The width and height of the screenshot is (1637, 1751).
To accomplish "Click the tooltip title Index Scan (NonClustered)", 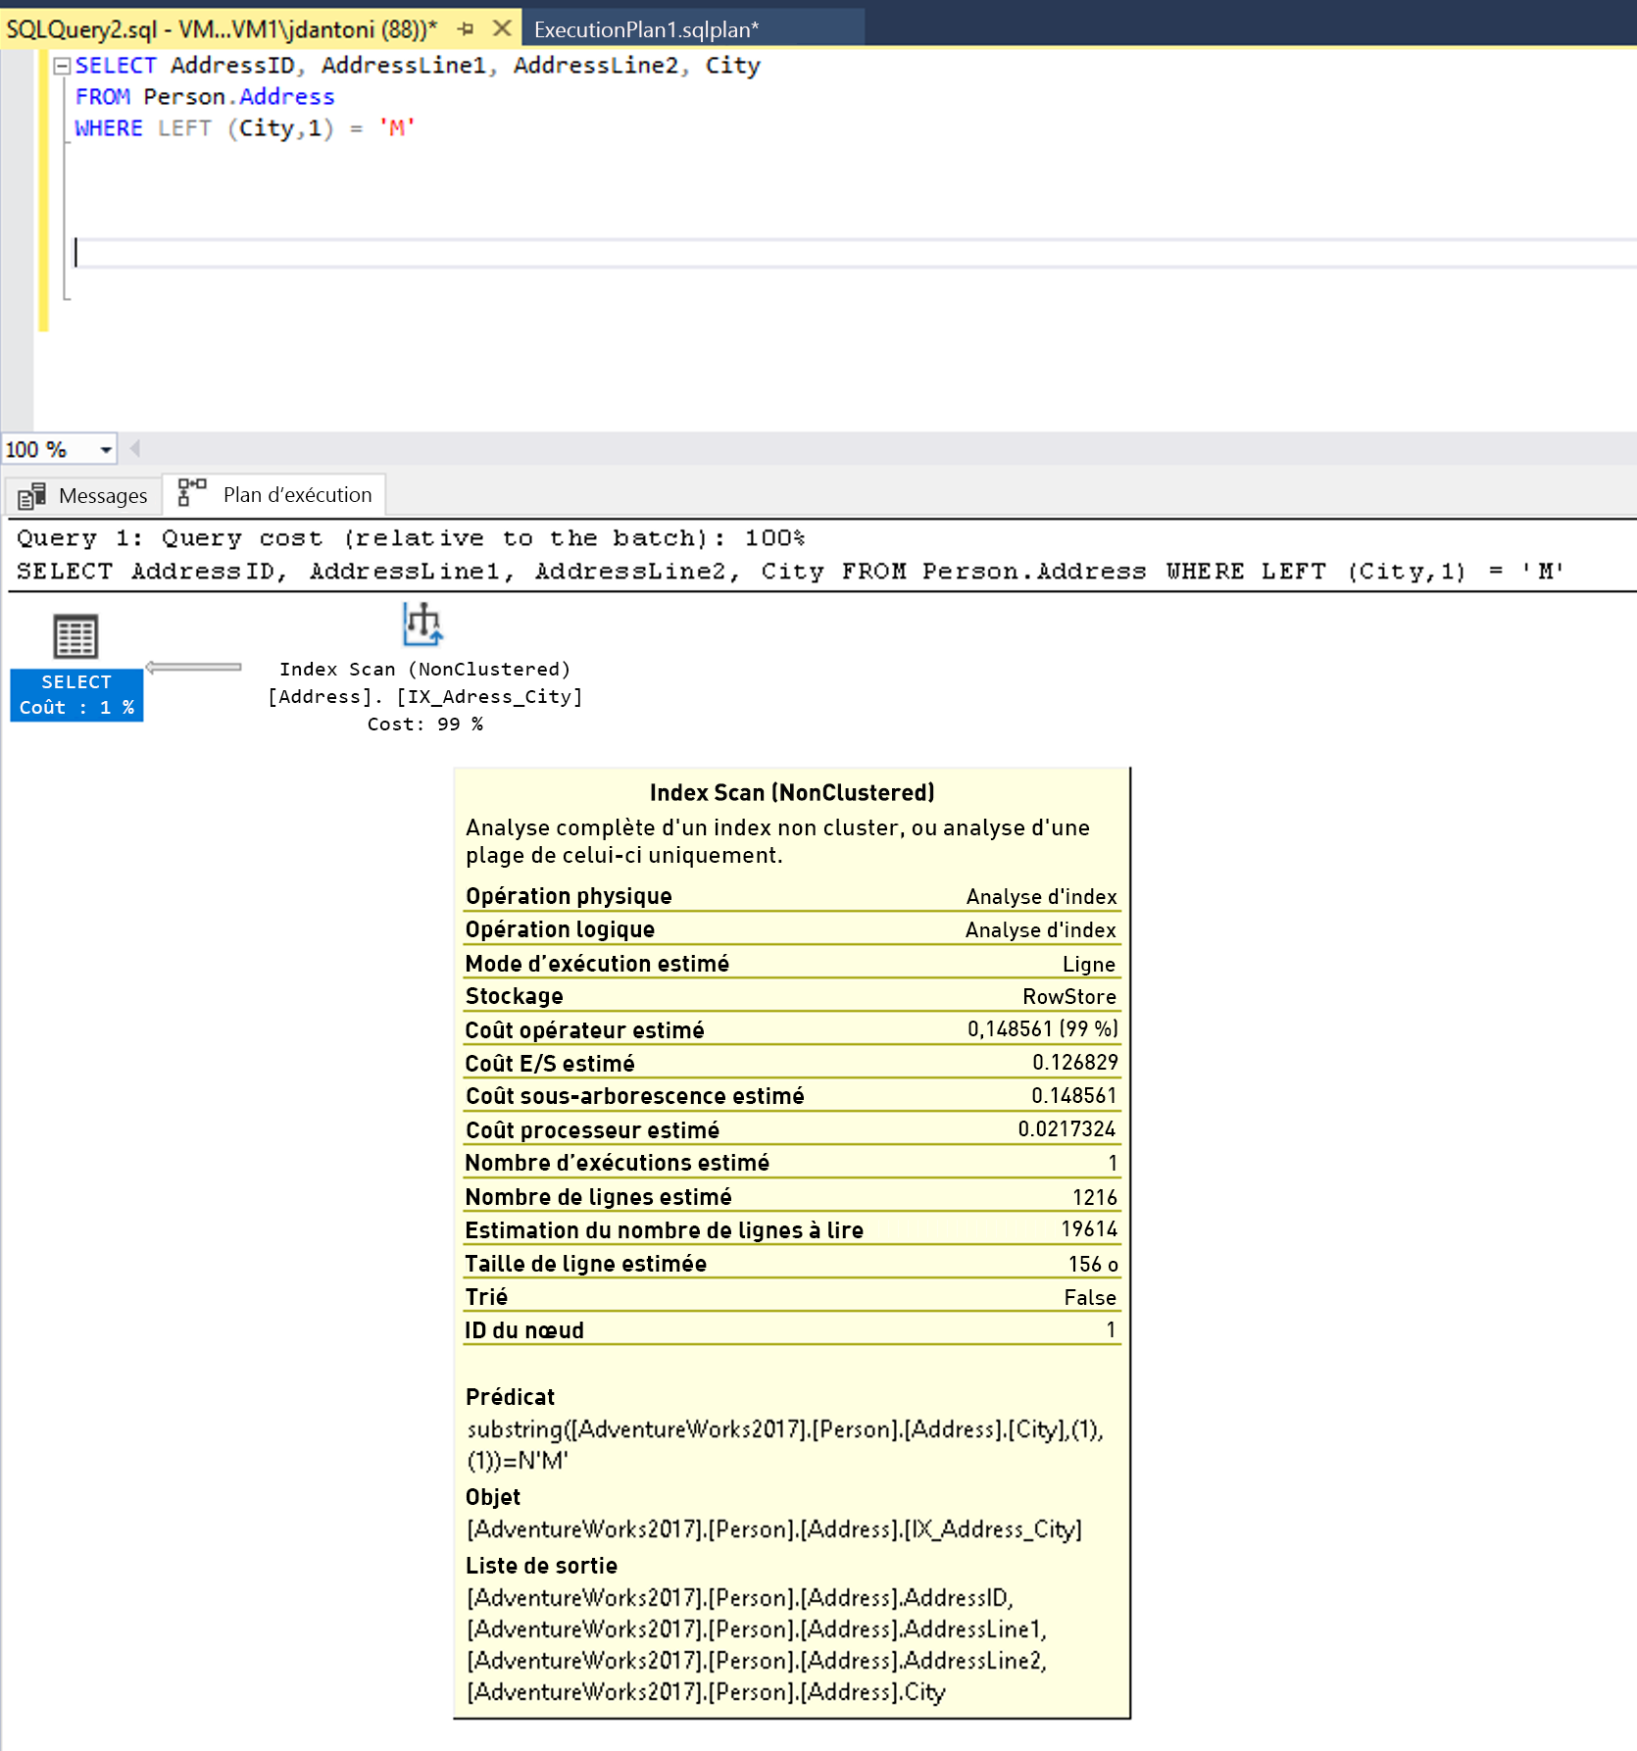I will tap(792, 792).
